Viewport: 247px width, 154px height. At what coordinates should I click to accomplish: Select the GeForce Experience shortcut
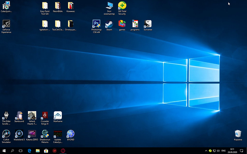[6, 26]
